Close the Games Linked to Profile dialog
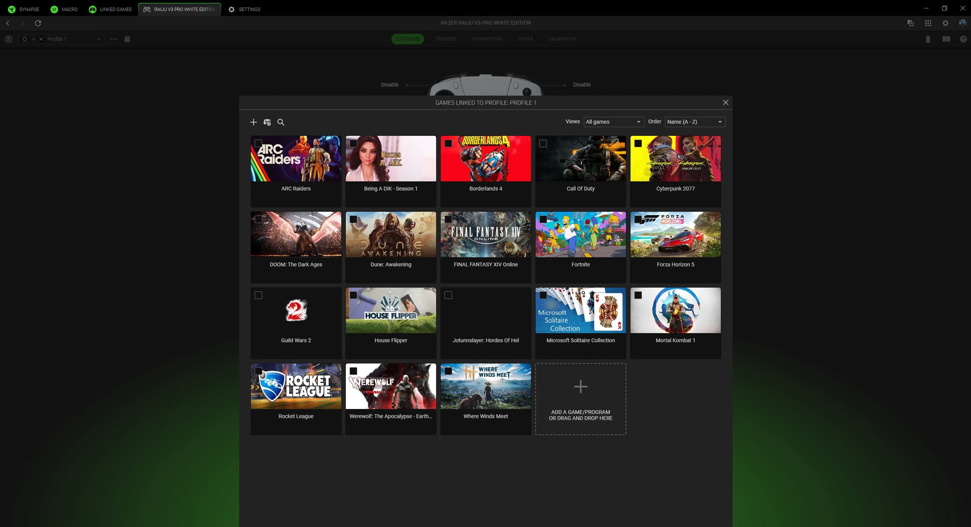971x527 pixels. [x=725, y=103]
